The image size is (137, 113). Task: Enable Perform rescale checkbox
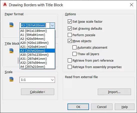pyautogui.click(x=70, y=35)
